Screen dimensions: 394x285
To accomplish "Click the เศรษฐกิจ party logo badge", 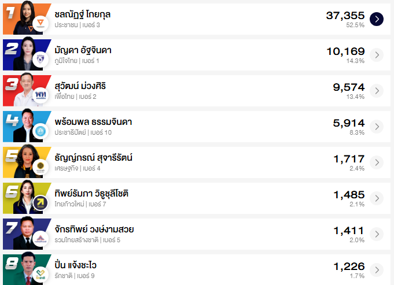I will tap(40, 167).
